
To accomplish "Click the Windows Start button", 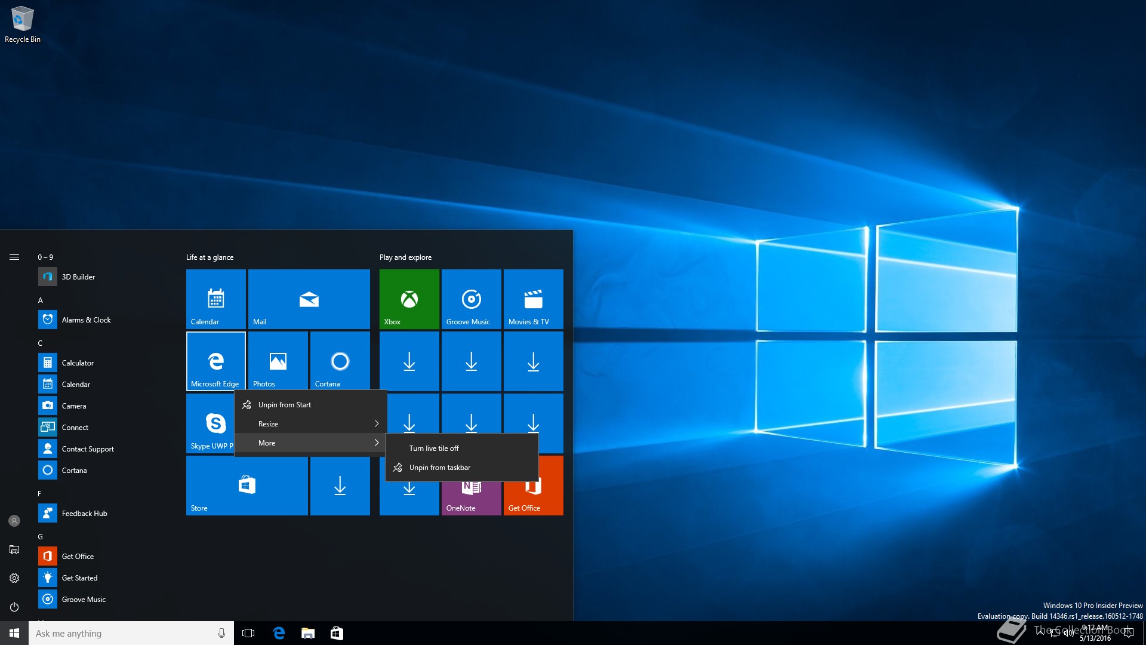I will pyautogui.click(x=14, y=633).
